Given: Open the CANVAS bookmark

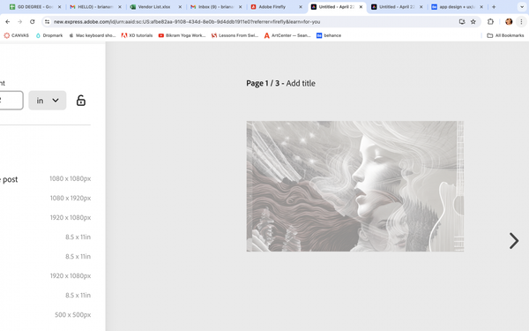Looking at the screenshot, I should pyautogui.click(x=16, y=35).
